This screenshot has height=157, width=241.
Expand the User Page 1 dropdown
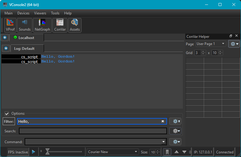click(x=211, y=44)
